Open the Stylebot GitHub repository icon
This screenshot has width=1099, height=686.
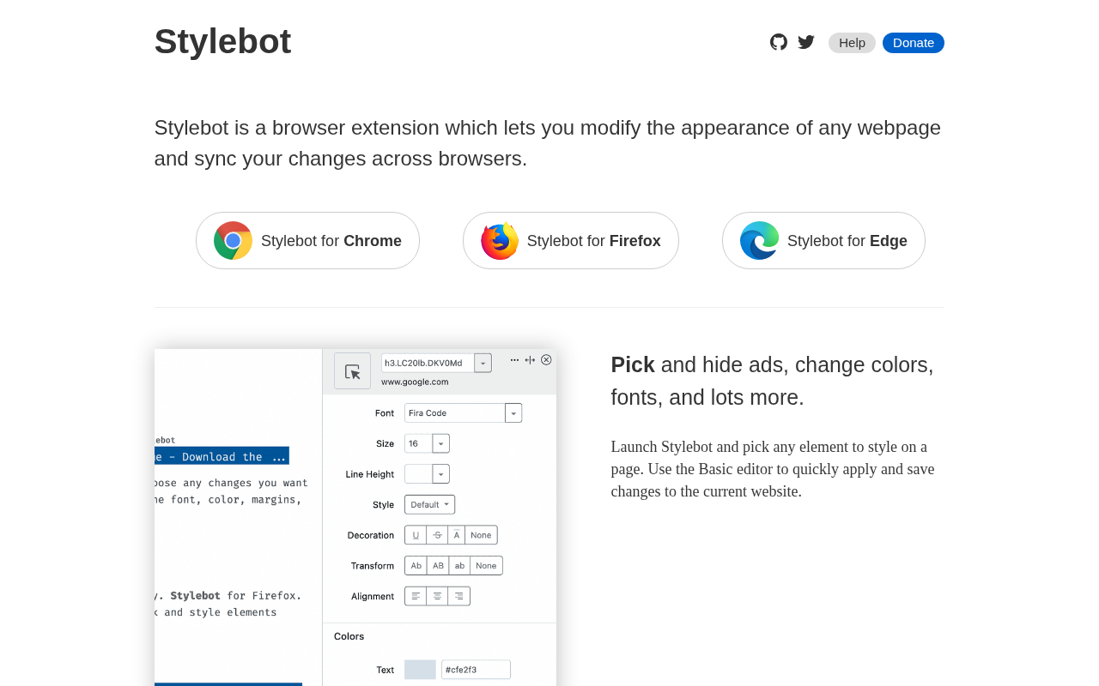coord(779,42)
